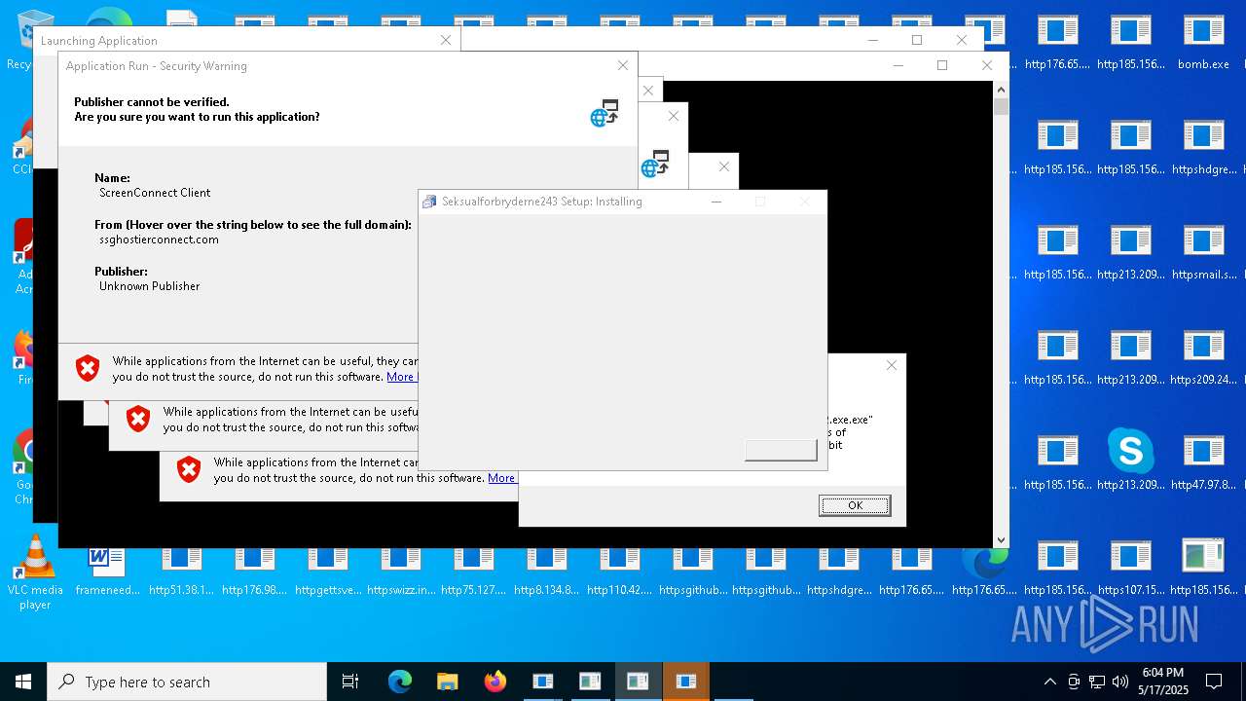
Task: Click the Type here to search box
Action: tap(187, 682)
